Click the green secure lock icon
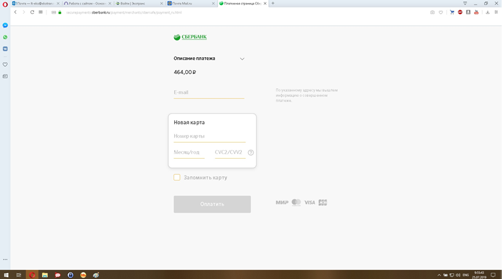This screenshot has width=503, height=279. tap(60, 12)
